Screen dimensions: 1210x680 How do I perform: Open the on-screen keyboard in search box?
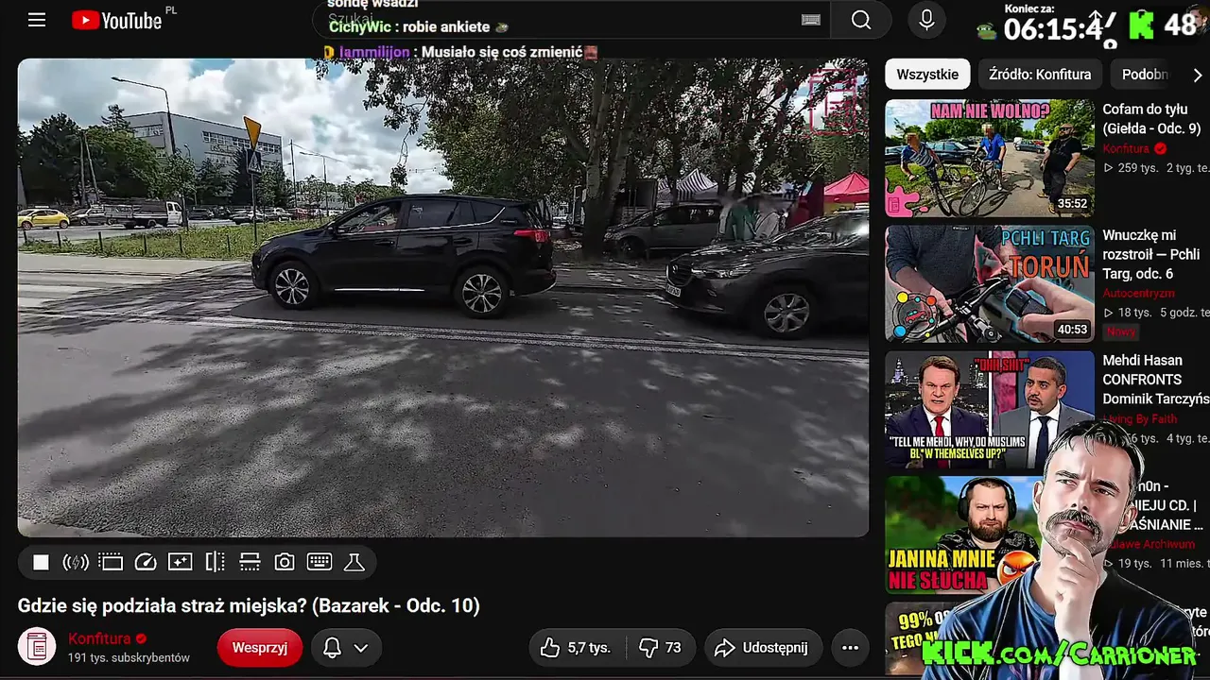(810, 20)
